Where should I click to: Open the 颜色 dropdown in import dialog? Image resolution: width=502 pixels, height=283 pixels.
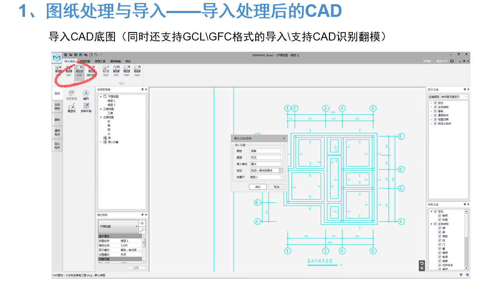266,151
